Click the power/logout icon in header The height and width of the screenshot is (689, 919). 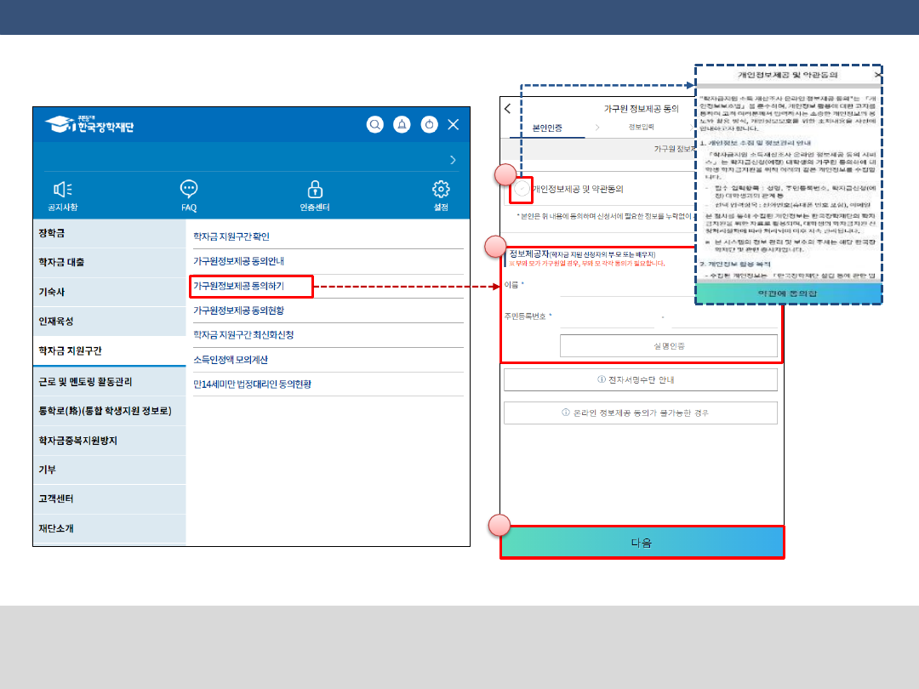tap(429, 124)
